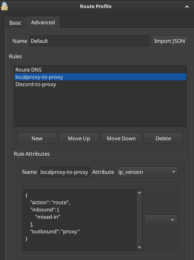Click the Move Down button
Image resolution: width=194 pixels, height=260 pixels.
tap(121, 138)
